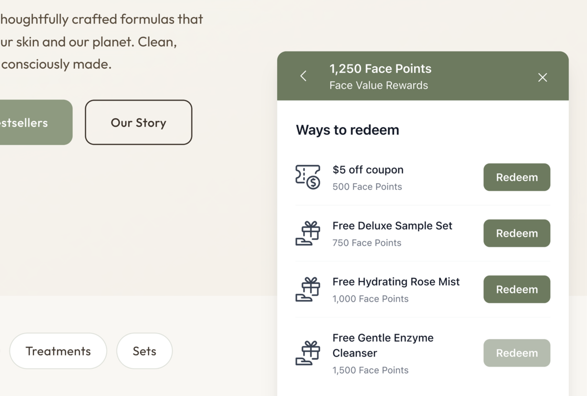587x396 pixels.
Task: Select the Sets category pill
Action: [144, 351]
